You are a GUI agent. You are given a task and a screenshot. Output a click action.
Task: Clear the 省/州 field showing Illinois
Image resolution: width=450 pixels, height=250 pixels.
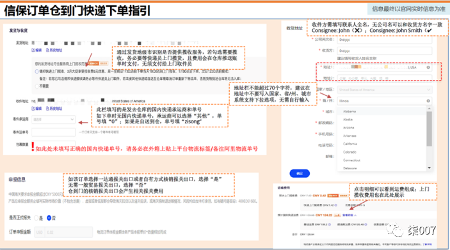(428, 101)
